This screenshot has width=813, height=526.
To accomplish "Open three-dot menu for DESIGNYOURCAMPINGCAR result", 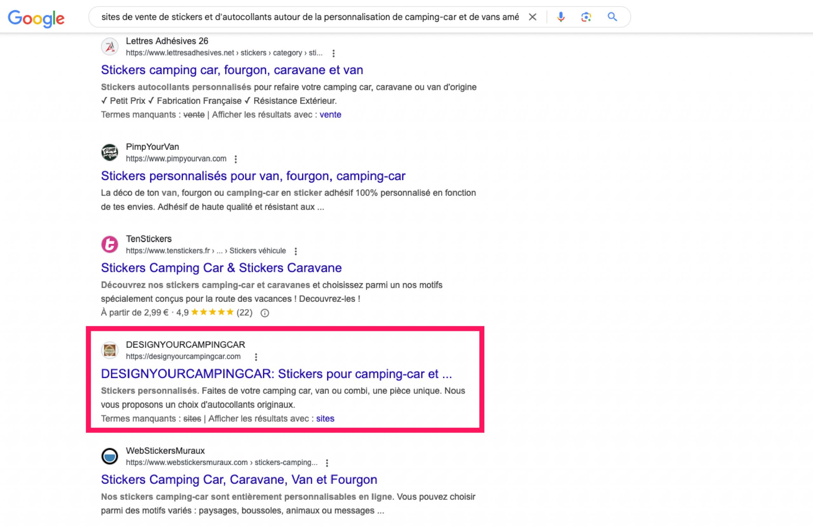I will (256, 357).
